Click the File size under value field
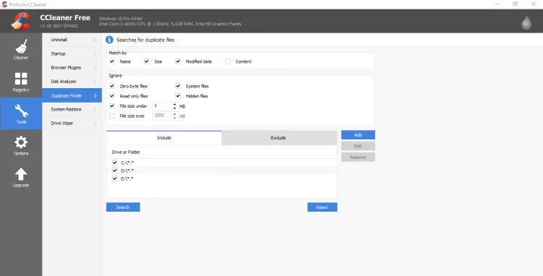This screenshot has height=276, width=543. click(161, 105)
